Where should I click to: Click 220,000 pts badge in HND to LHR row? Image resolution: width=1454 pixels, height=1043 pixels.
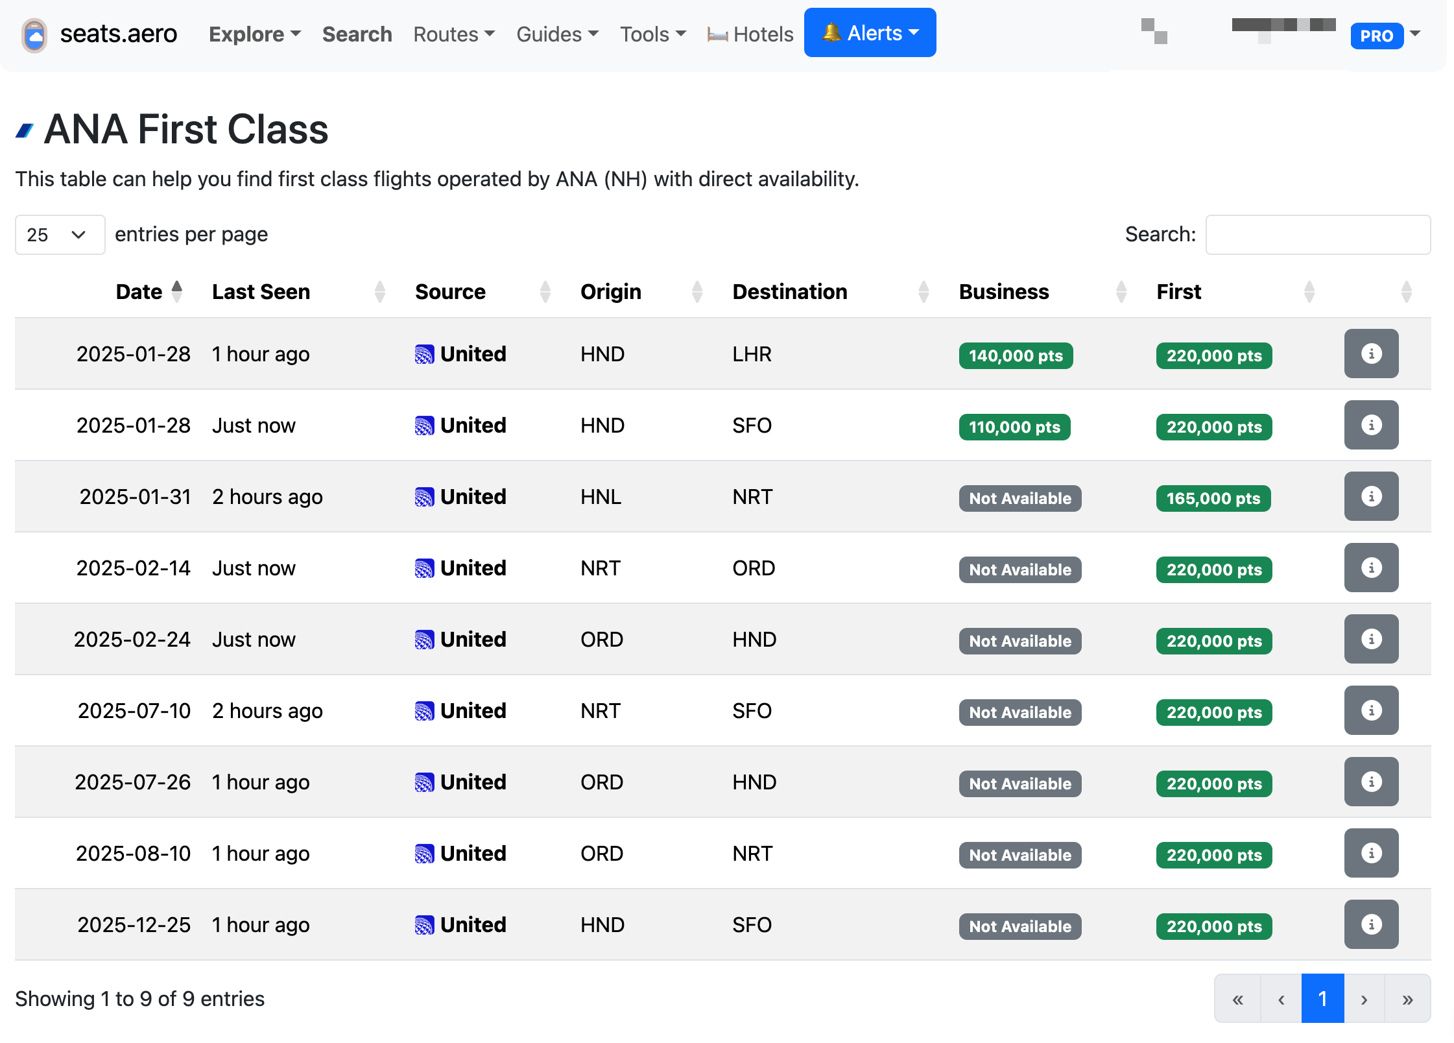(x=1214, y=356)
